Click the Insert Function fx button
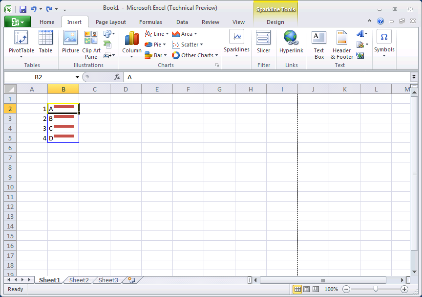Screen dimensions: 422x297 (x=117, y=77)
